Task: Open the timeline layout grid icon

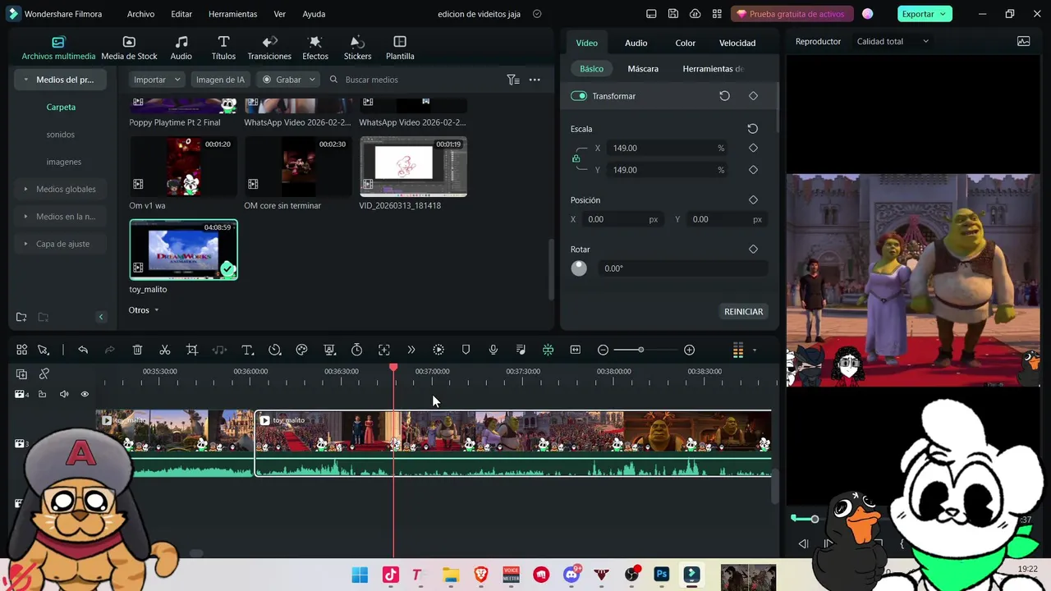Action: point(22,350)
